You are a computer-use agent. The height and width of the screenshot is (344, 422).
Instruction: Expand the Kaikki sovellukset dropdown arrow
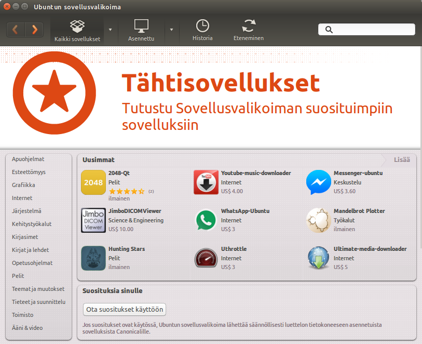(111, 29)
